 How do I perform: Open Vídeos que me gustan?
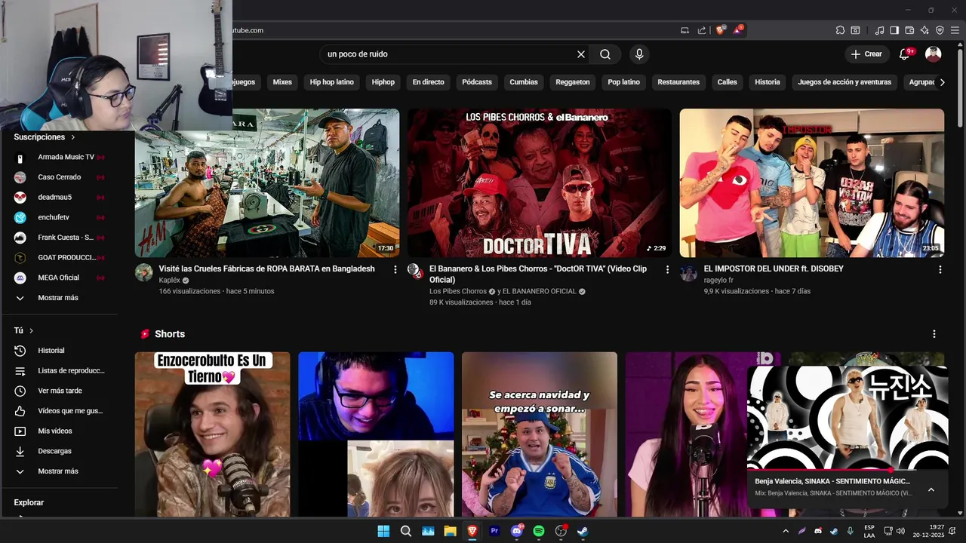(60, 411)
